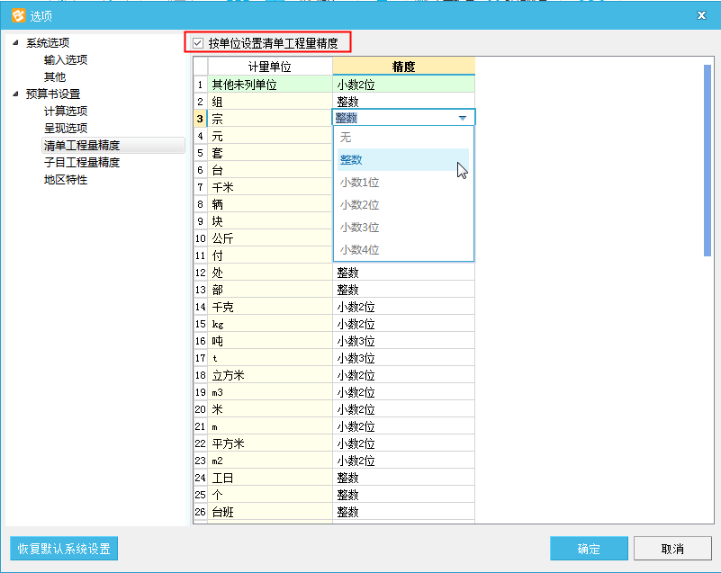Viewport: 721px width, 573px height.
Task: Switch to 呈现选项 settings
Action: pyautogui.click(x=66, y=129)
